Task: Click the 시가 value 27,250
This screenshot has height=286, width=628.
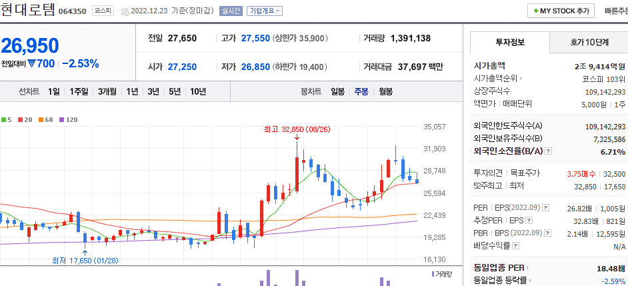Action: coord(182,67)
